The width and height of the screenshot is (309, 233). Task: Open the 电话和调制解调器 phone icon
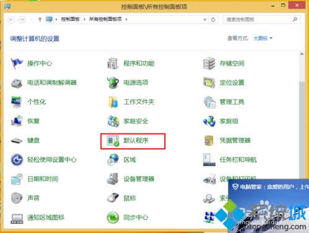(x=17, y=83)
